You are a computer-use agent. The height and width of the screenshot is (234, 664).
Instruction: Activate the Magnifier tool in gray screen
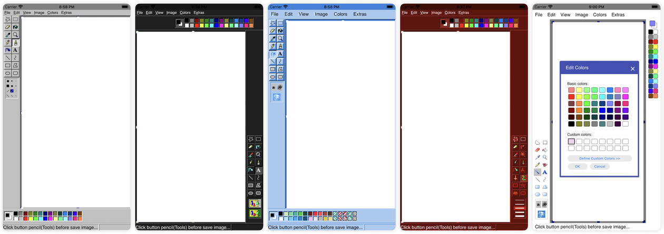tap(15, 35)
